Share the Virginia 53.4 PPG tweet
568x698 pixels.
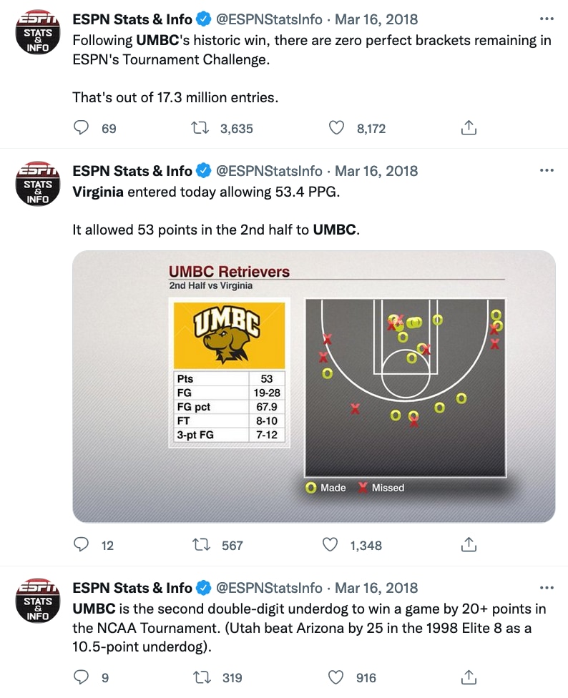(x=469, y=545)
